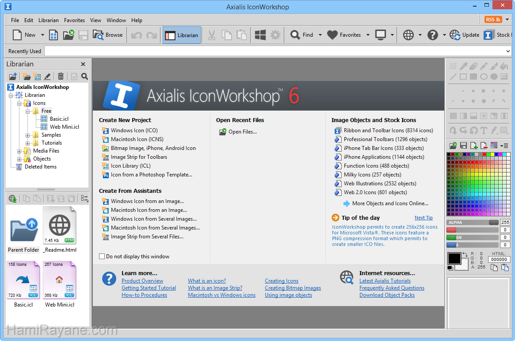The width and height of the screenshot is (515, 341).
Task: Open Getting Started Tutorial link
Action: [x=149, y=288]
